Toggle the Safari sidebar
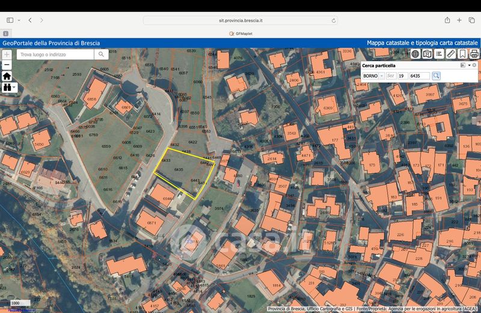The height and width of the screenshot is (313, 481). pos(10,20)
